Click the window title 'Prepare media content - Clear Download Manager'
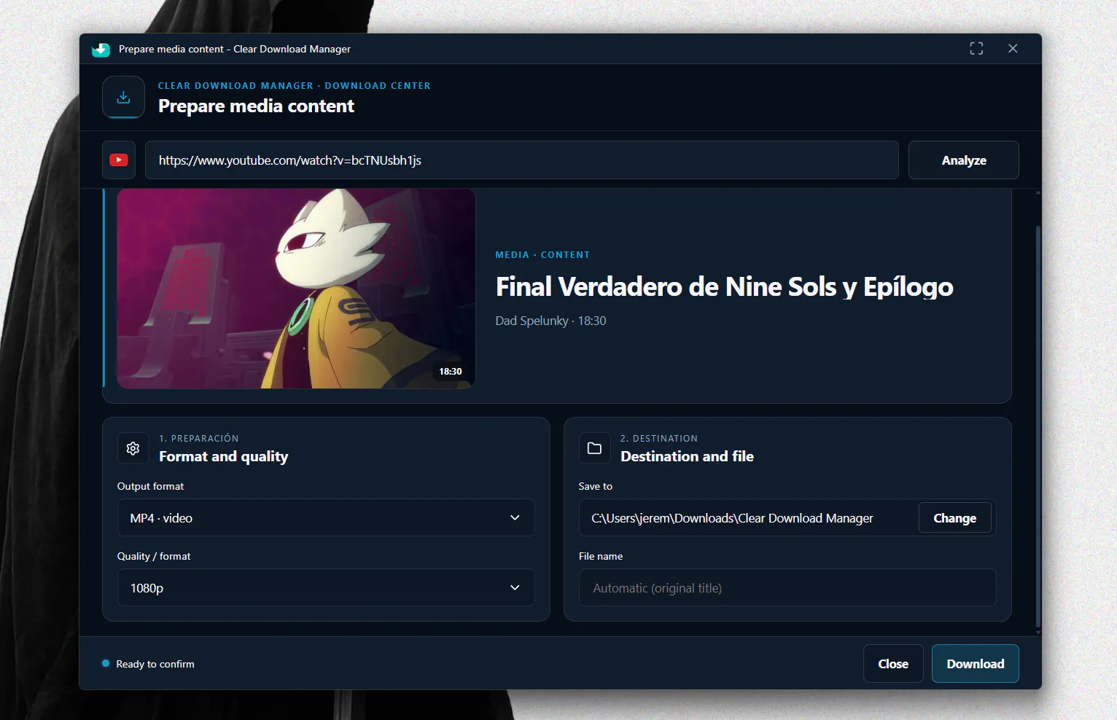Screen dimensions: 1117x720 coord(235,49)
